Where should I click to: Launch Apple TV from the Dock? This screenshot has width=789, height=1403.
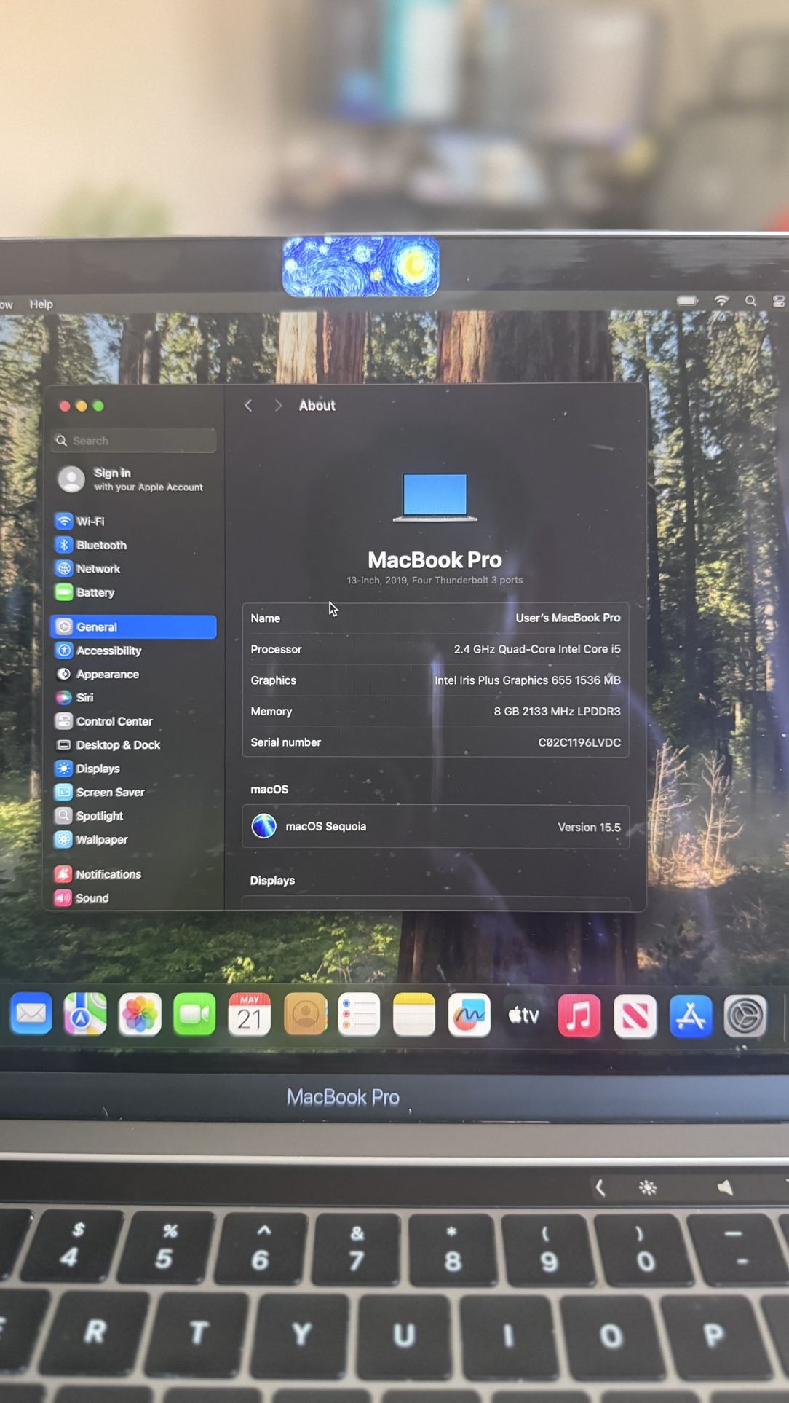click(x=524, y=1015)
